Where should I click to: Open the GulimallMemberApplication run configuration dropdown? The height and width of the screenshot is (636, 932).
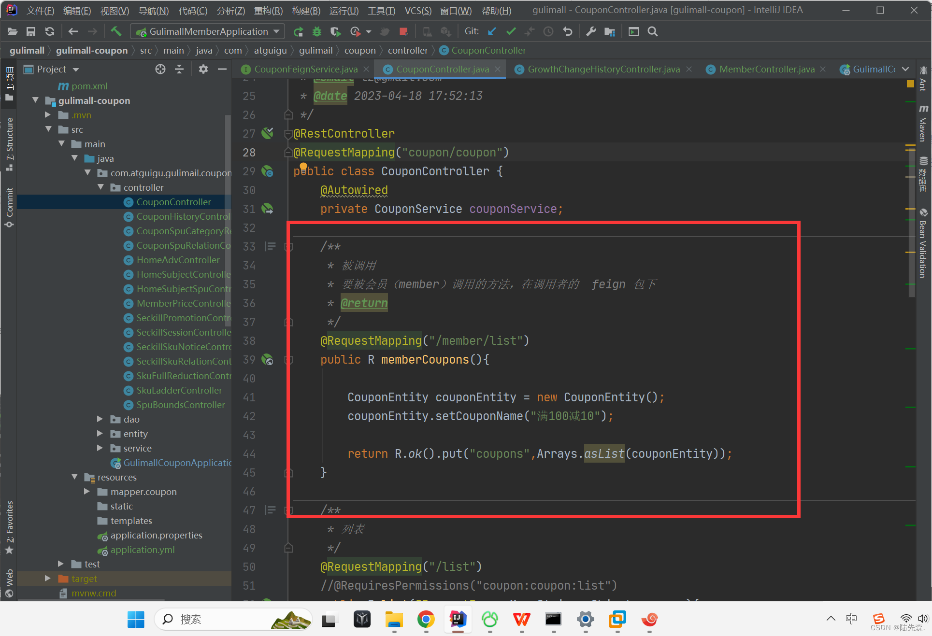click(x=208, y=31)
